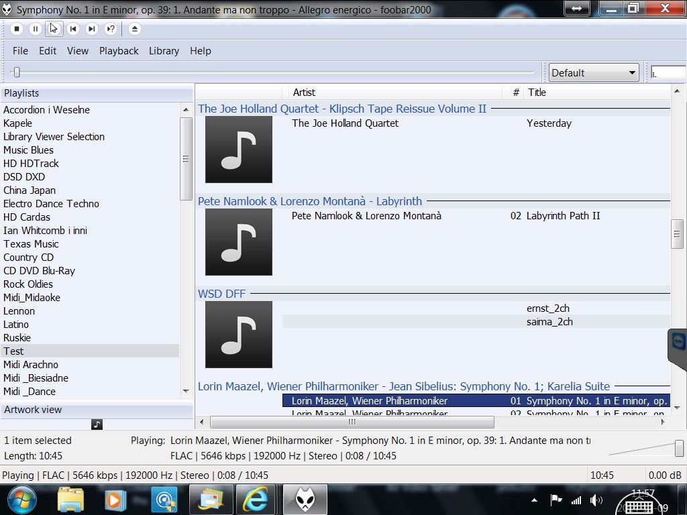The height and width of the screenshot is (515, 687).
Task: Click the track list horizontal scrollbar
Action: (352, 422)
